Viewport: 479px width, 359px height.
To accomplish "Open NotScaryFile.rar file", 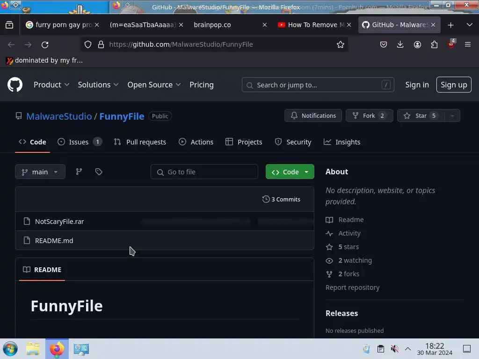I will pos(59,221).
